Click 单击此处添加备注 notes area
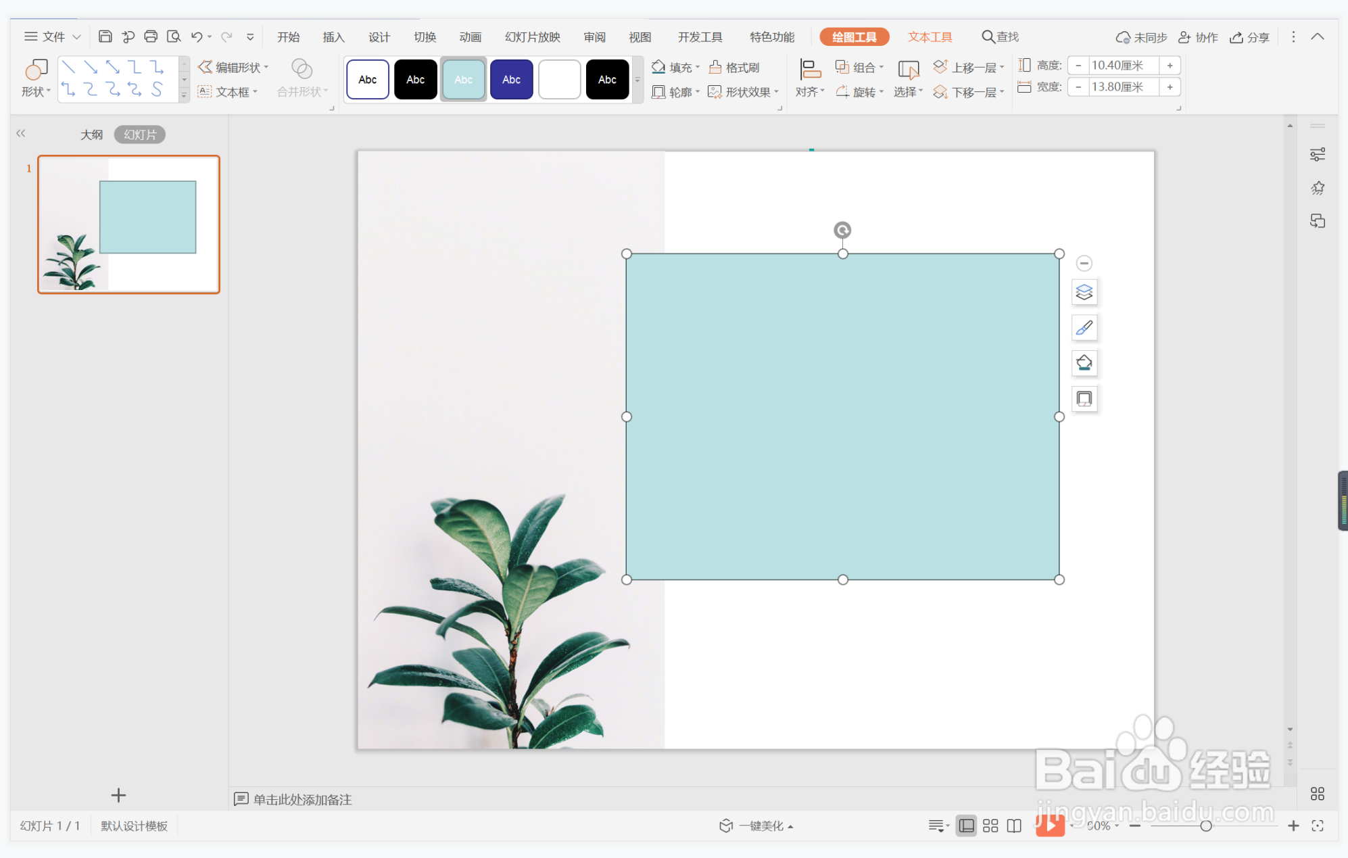The width and height of the screenshot is (1348, 858). tap(302, 799)
